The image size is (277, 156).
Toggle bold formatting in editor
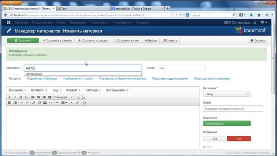click(10, 97)
